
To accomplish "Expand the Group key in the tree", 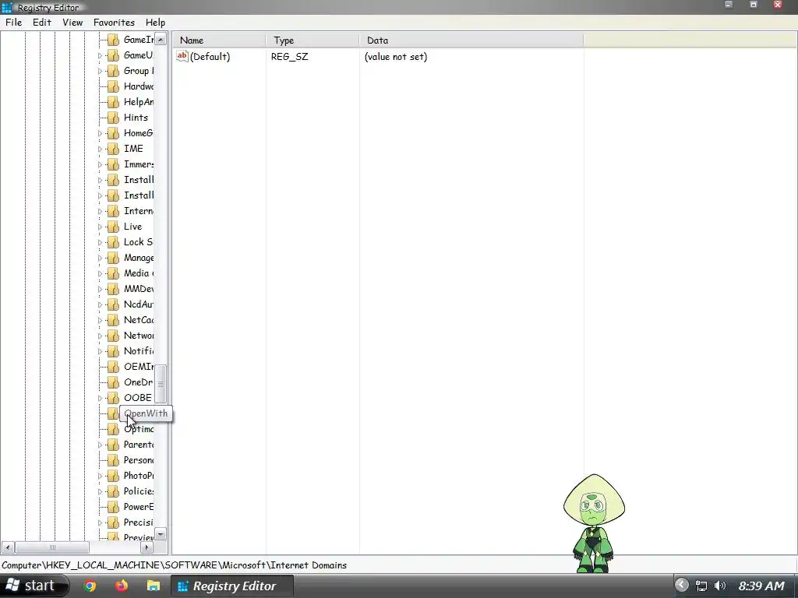I will [100, 71].
